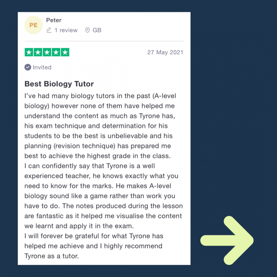Click the fourth green rating star
This screenshot has width=277, height=277.
pos(56,52)
